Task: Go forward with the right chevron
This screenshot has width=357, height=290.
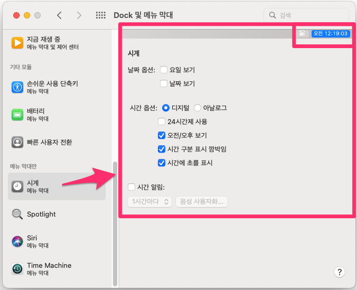Action: tap(79, 15)
